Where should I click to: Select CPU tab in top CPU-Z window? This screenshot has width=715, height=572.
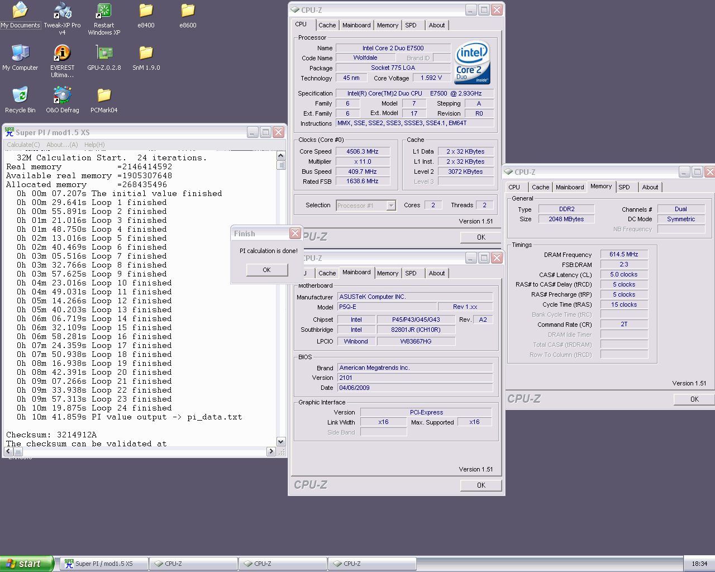tap(301, 25)
